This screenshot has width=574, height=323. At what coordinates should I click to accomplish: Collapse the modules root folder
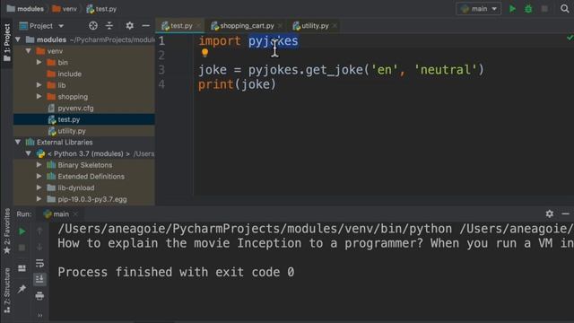click(18, 39)
